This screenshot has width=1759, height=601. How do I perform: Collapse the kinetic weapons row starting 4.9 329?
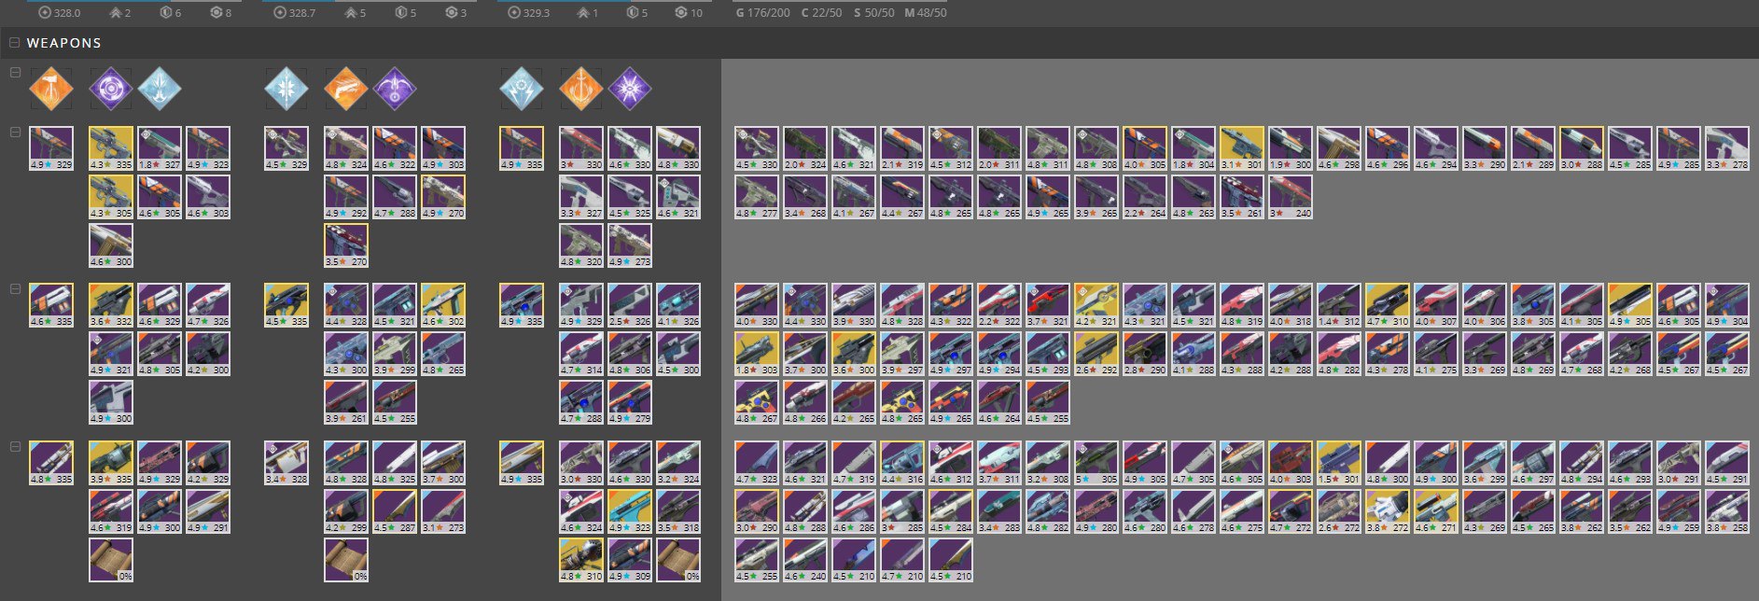(x=14, y=133)
